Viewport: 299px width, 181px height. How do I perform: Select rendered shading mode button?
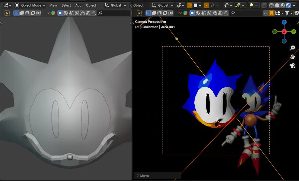(288, 5)
